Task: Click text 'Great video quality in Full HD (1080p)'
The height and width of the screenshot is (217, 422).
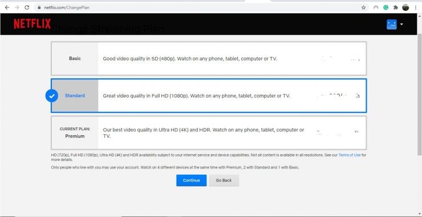Action: [145, 96]
